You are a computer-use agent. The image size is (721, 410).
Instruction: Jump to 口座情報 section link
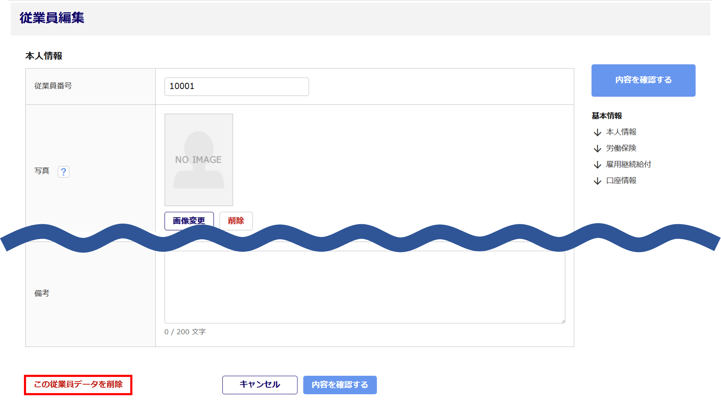[x=621, y=181]
